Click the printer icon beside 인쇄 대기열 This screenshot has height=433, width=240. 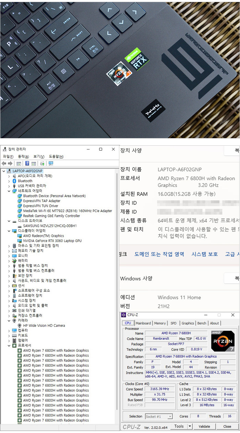coord(14,310)
